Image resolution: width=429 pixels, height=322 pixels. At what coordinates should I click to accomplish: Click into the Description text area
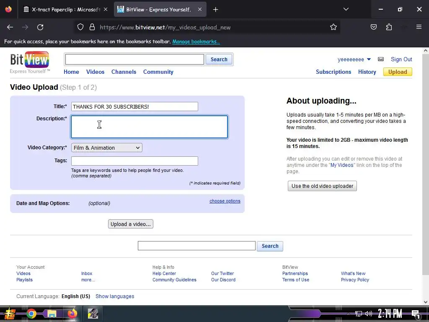[x=150, y=127]
